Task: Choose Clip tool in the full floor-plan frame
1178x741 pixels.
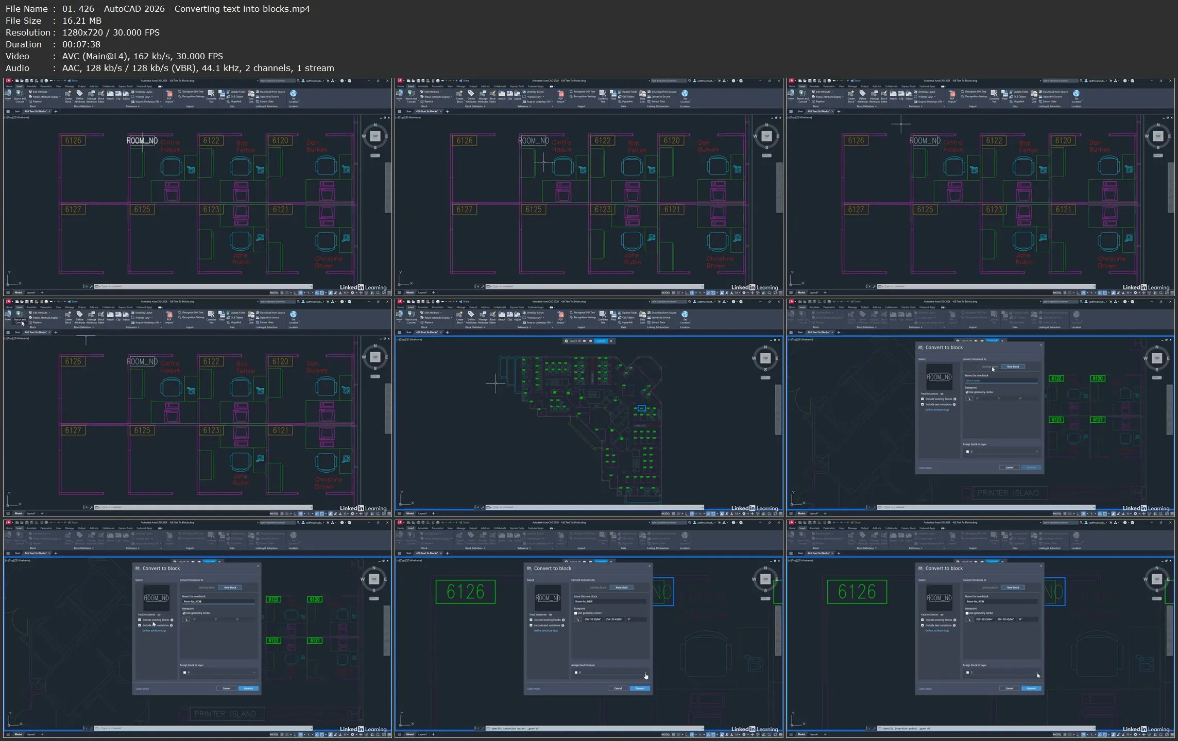Action: pos(510,315)
